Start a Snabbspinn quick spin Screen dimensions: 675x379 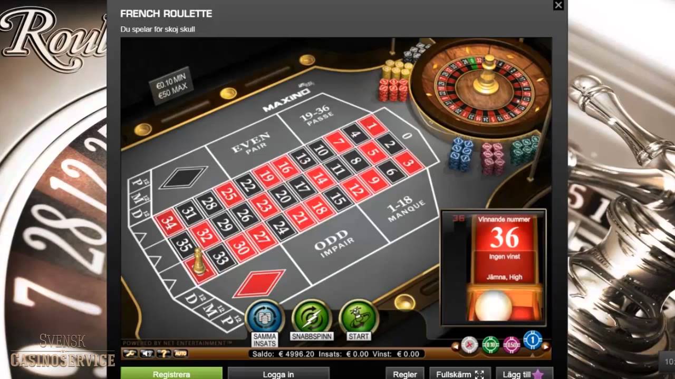(x=311, y=316)
